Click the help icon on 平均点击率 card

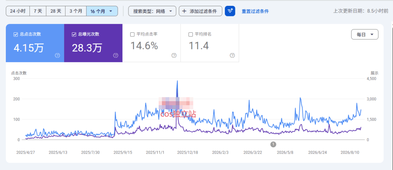click(x=174, y=55)
